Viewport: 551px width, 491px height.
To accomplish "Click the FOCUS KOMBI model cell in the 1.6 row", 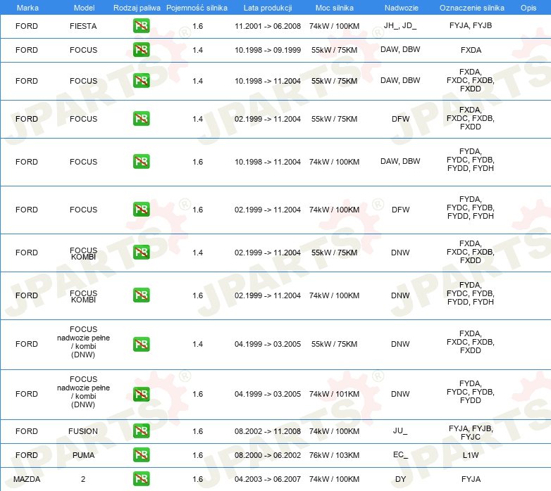I will pyautogui.click(x=83, y=296).
